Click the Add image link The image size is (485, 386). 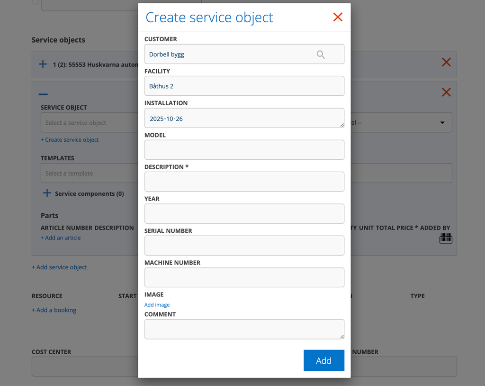coord(157,305)
